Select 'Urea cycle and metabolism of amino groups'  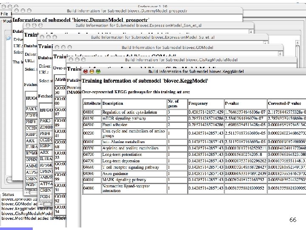coord(134,133)
